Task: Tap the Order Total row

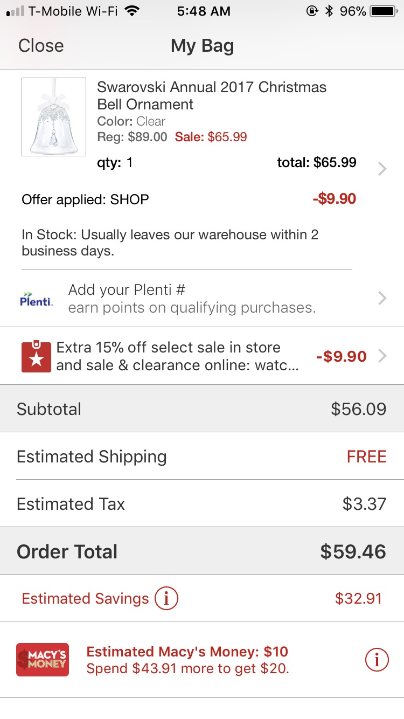Action: coord(202,551)
